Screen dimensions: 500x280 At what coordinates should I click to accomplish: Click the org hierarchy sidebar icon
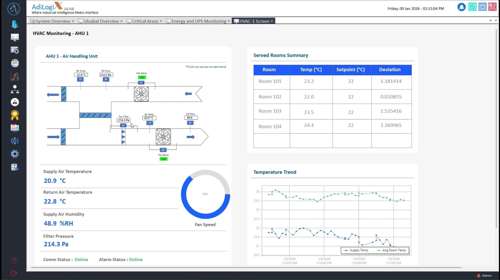(15, 89)
